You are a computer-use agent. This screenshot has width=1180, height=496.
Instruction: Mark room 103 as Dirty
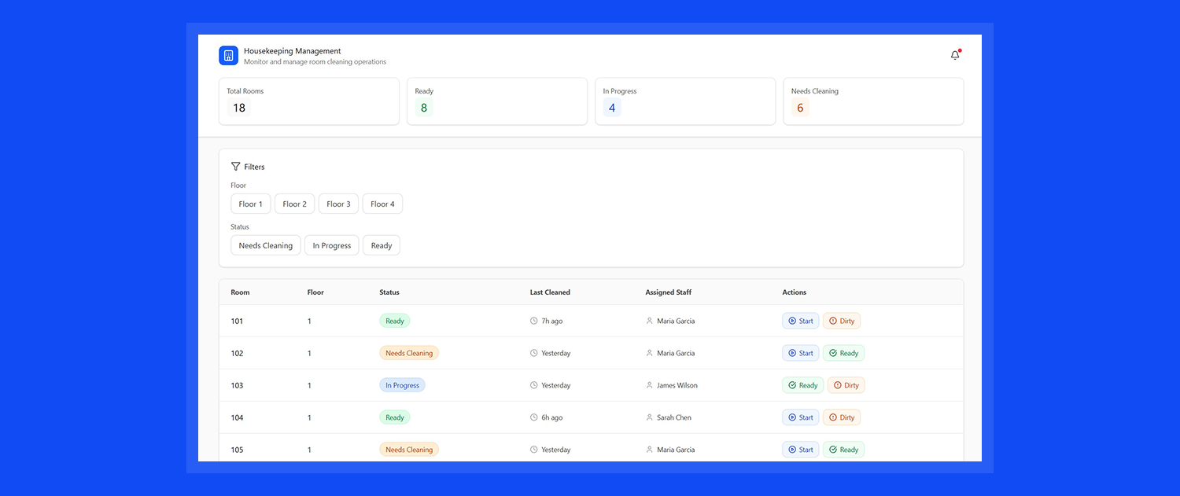coord(846,385)
